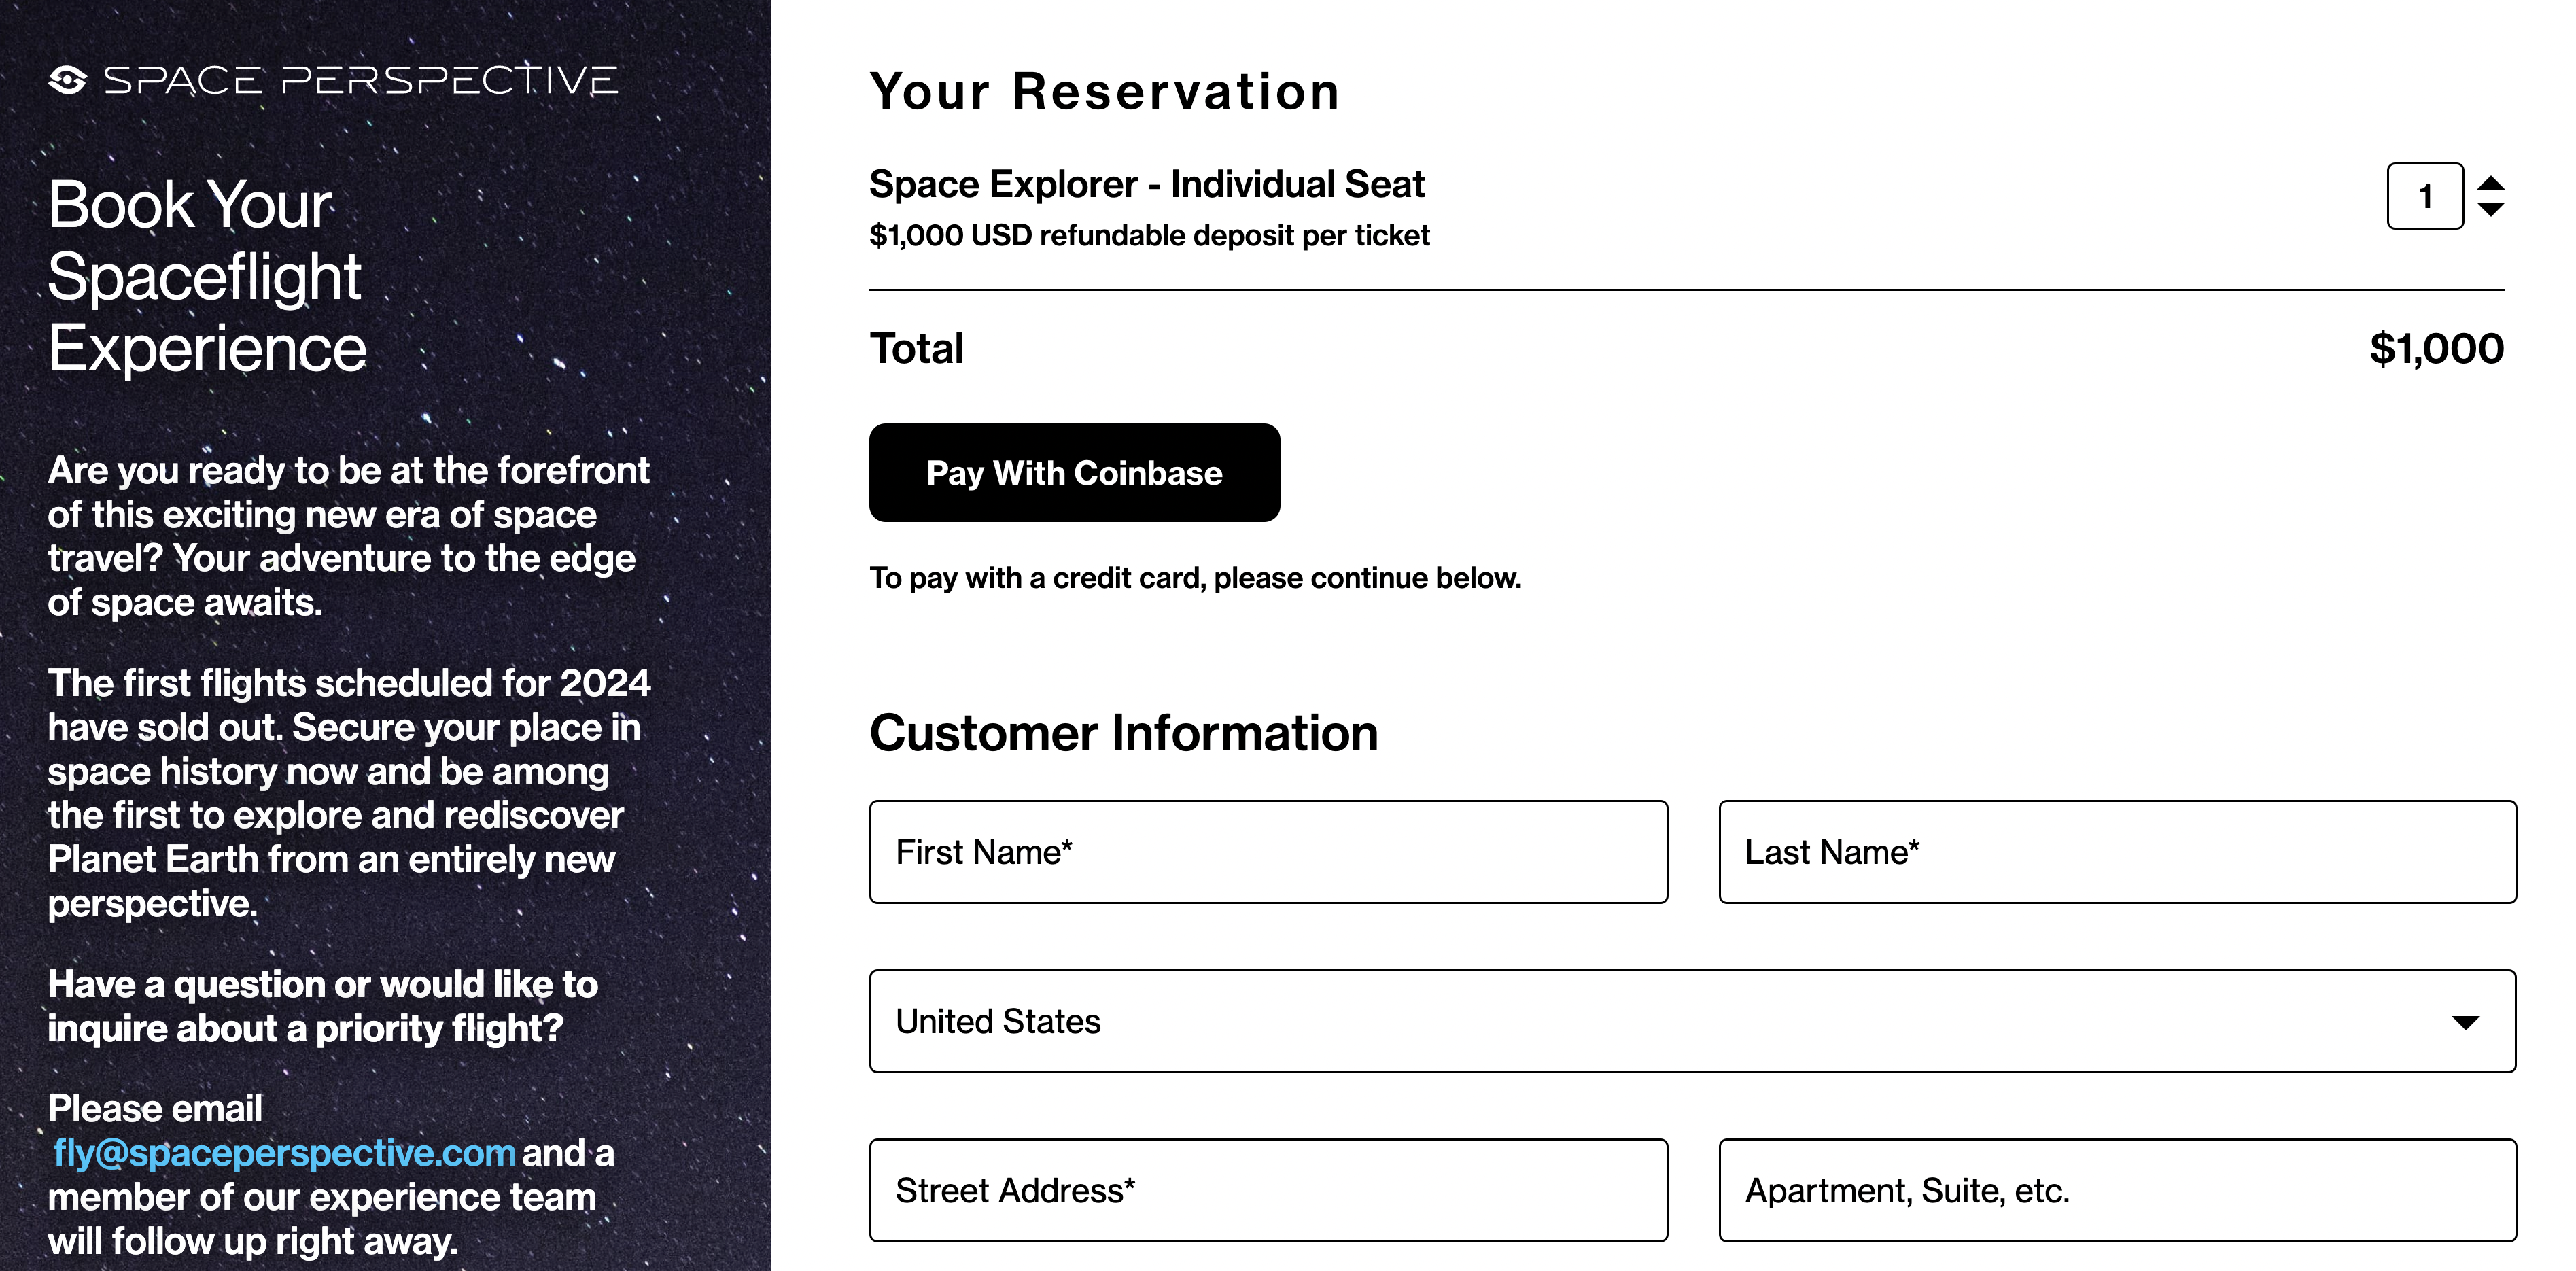This screenshot has width=2576, height=1271.
Task: Open the fly@spaceperspective.com email link
Action: pos(284,1153)
